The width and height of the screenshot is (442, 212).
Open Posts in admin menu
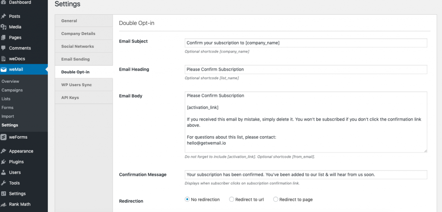click(x=15, y=16)
